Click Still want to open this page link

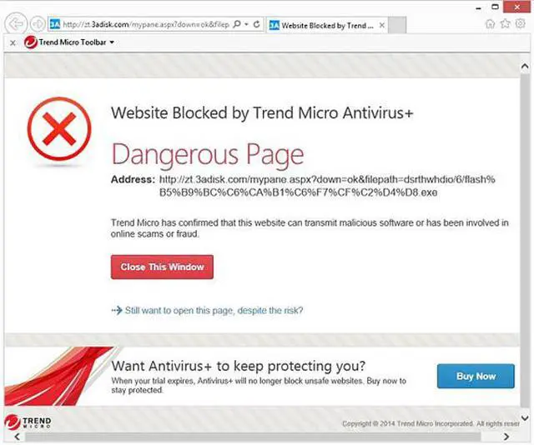click(214, 310)
